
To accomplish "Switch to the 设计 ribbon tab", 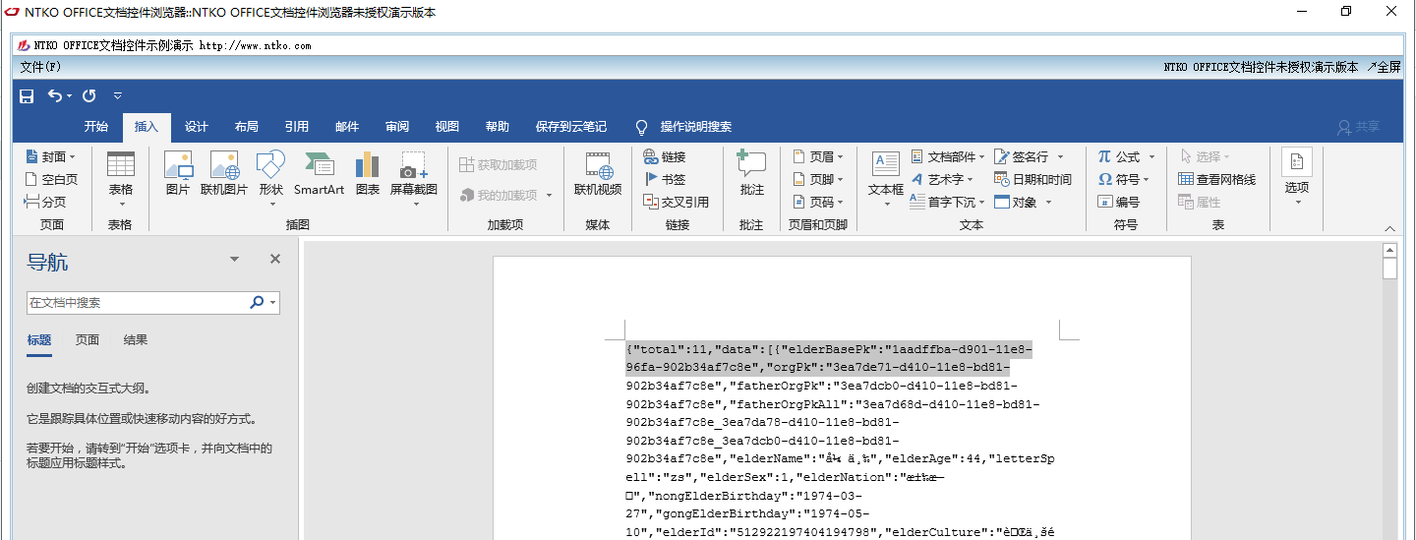I will (x=197, y=127).
